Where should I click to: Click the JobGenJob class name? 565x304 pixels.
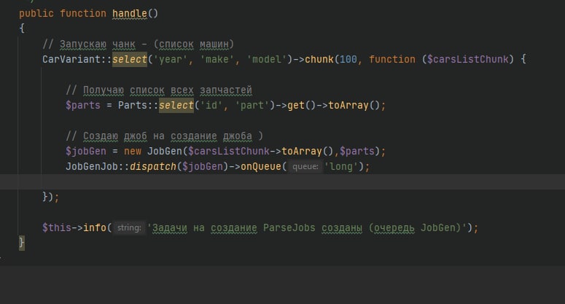(92, 166)
